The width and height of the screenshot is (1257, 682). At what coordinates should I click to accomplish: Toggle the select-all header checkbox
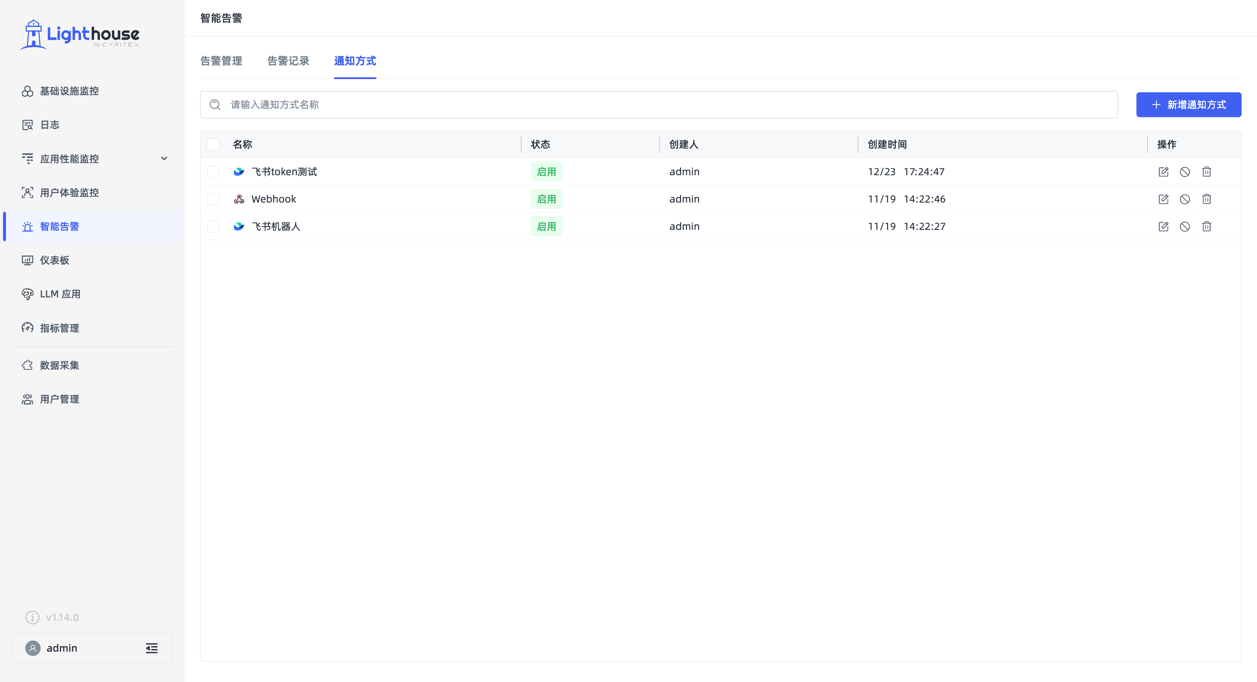213,144
